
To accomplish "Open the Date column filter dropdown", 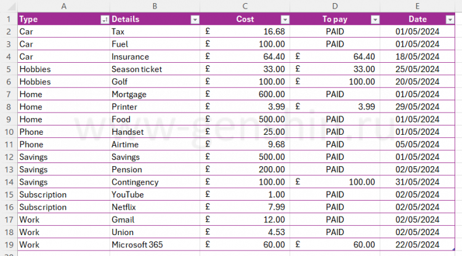I will 450,20.
